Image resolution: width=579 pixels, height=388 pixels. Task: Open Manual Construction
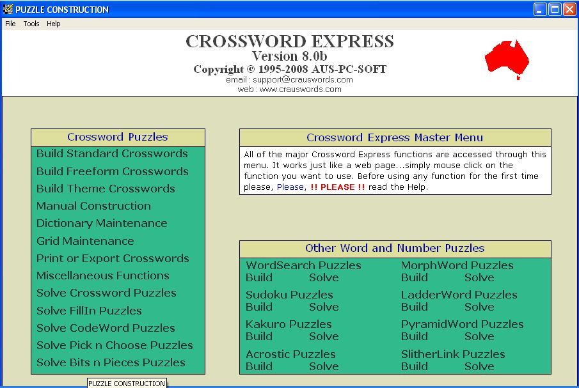pos(93,206)
